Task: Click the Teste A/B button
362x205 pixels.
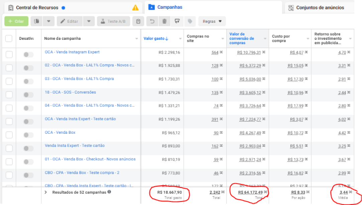Action: [x=113, y=21]
